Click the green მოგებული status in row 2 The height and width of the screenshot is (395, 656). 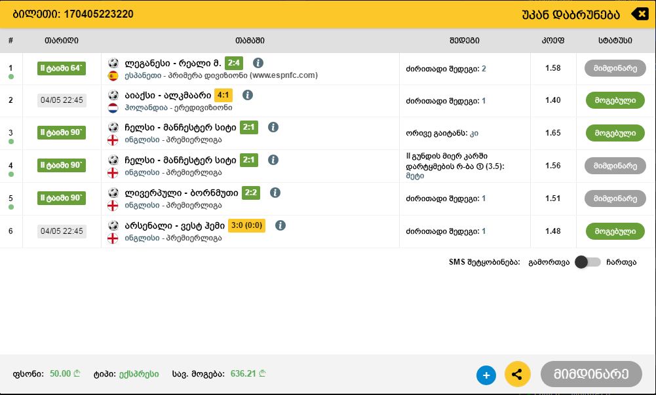[x=615, y=101]
